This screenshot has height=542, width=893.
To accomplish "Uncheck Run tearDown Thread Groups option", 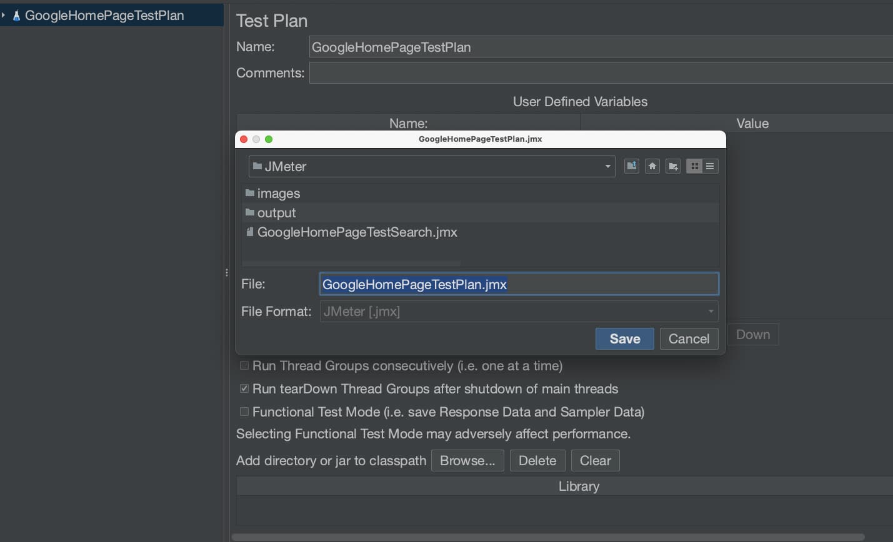I will point(244,389).
